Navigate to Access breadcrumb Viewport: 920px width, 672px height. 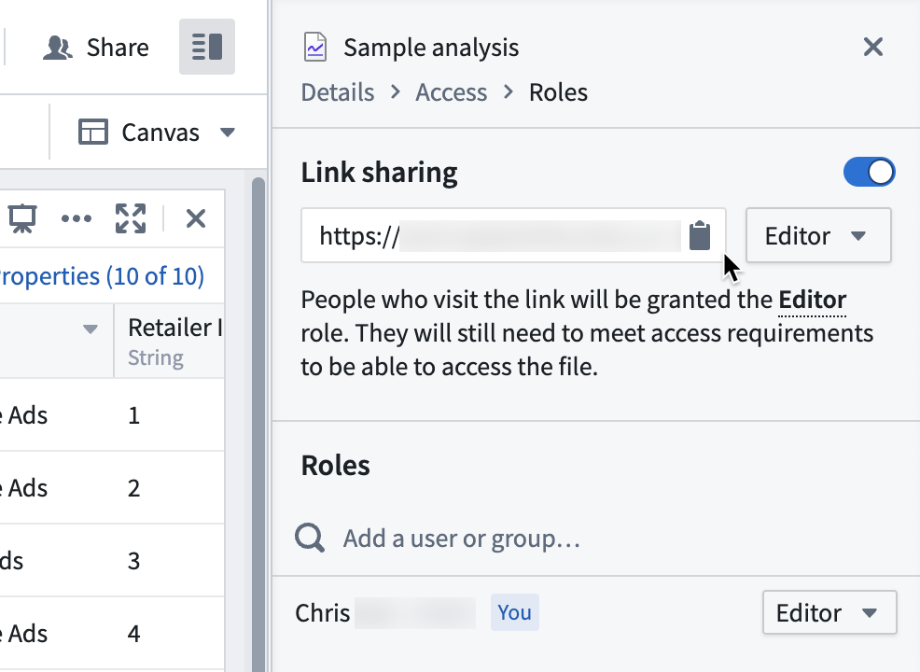[x=452, y=92]
